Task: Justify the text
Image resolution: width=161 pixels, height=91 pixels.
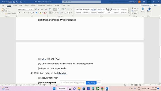Action: click(58, 13)
